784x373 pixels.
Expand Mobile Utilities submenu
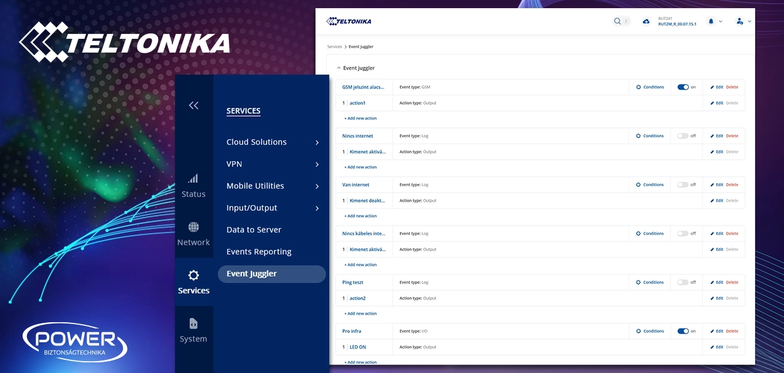pyautogui.click(x=317, y=186)
